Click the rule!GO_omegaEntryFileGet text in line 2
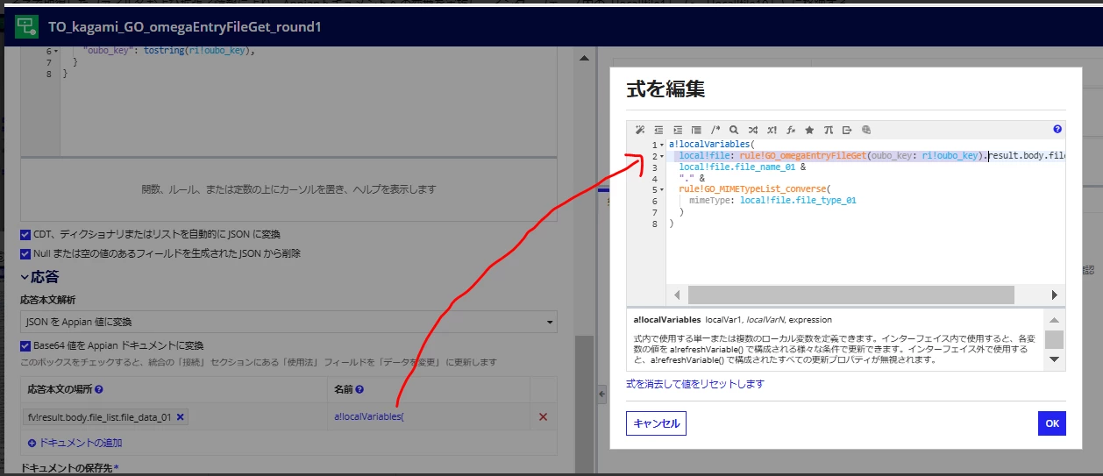The image size is (1103, 476). click(802, 156)
